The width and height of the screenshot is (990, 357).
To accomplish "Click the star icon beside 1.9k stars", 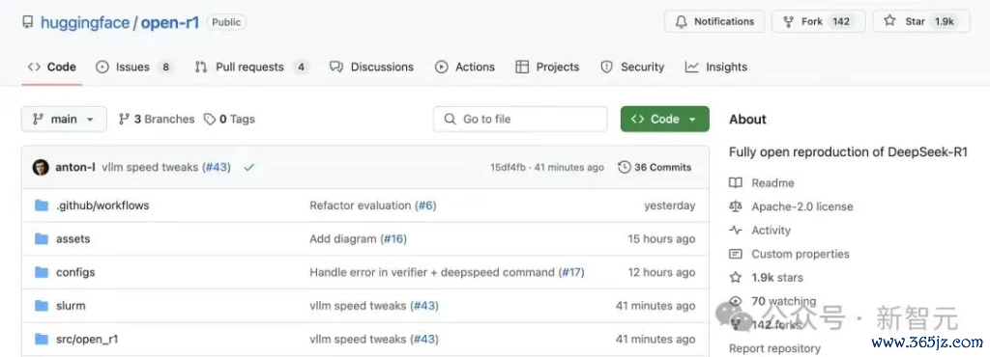I will pyautogui.click(x=735, y=277).
